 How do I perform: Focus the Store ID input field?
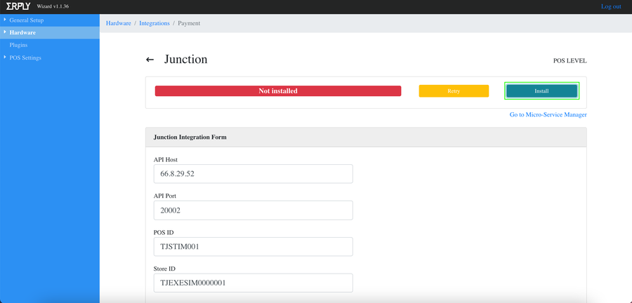coord(253,283)
